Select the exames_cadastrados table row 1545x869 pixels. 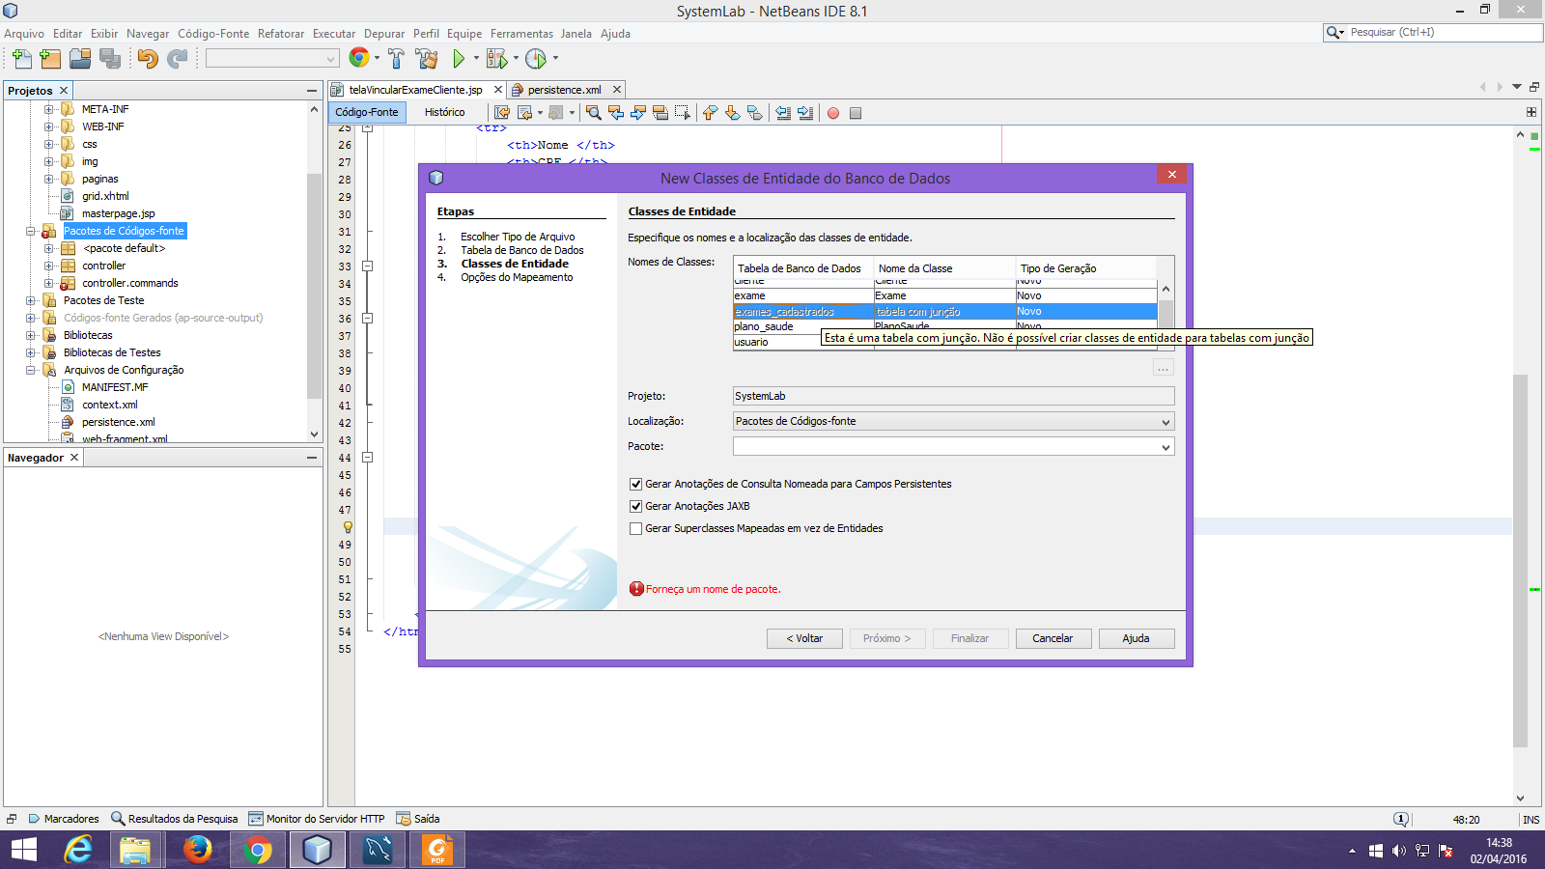click(x=944, y=312)
